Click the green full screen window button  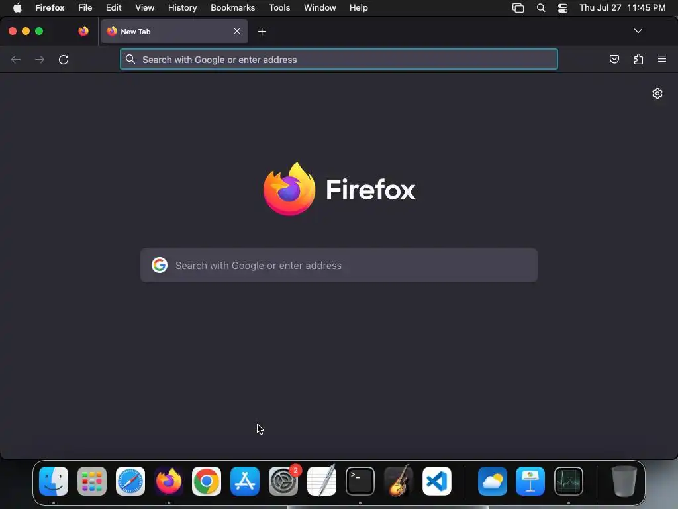[x=39, y=31]
